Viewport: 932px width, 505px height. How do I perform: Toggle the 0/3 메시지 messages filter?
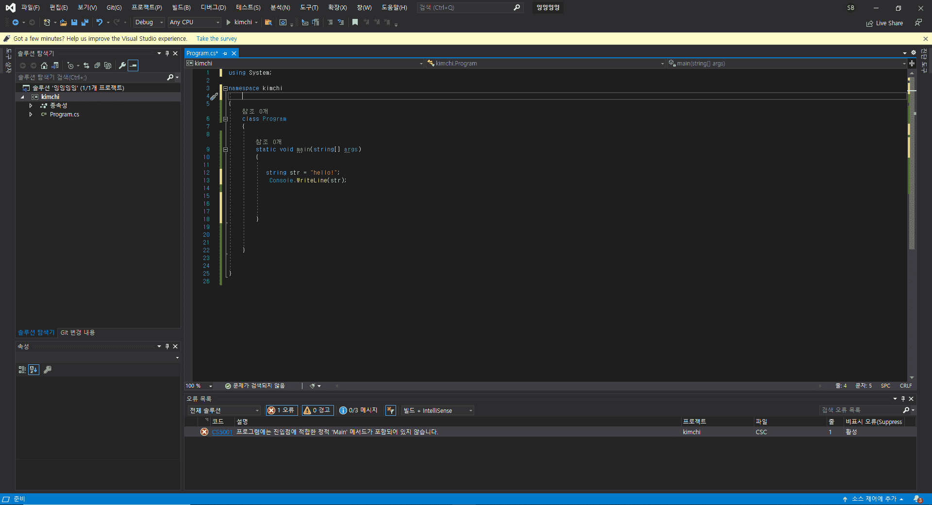(x=358, y=410)
